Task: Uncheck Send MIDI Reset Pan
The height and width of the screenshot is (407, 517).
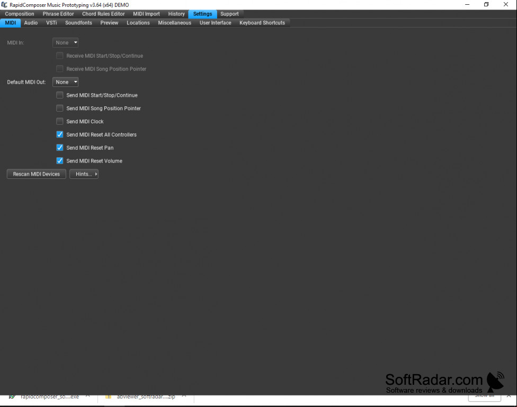Action: coord(60,148)
